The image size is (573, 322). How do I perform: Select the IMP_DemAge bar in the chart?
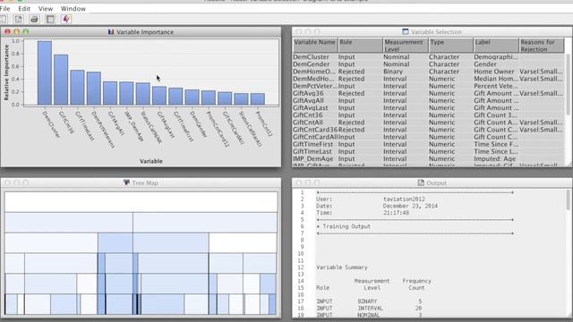tap(126, 93)
